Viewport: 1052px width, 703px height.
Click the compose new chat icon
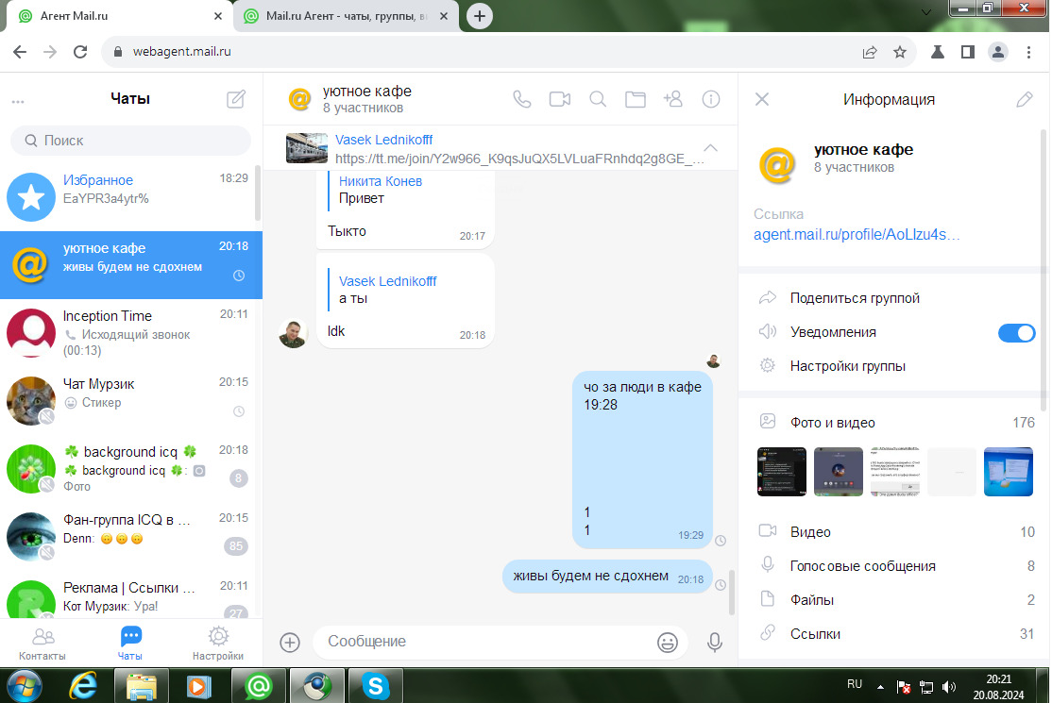click(x=236, y=99)
